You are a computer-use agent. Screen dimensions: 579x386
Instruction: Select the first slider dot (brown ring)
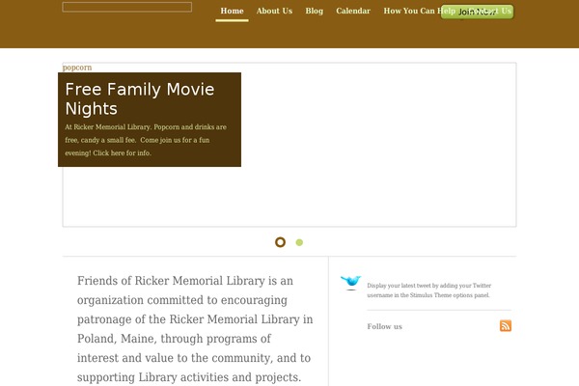[280, 242]
